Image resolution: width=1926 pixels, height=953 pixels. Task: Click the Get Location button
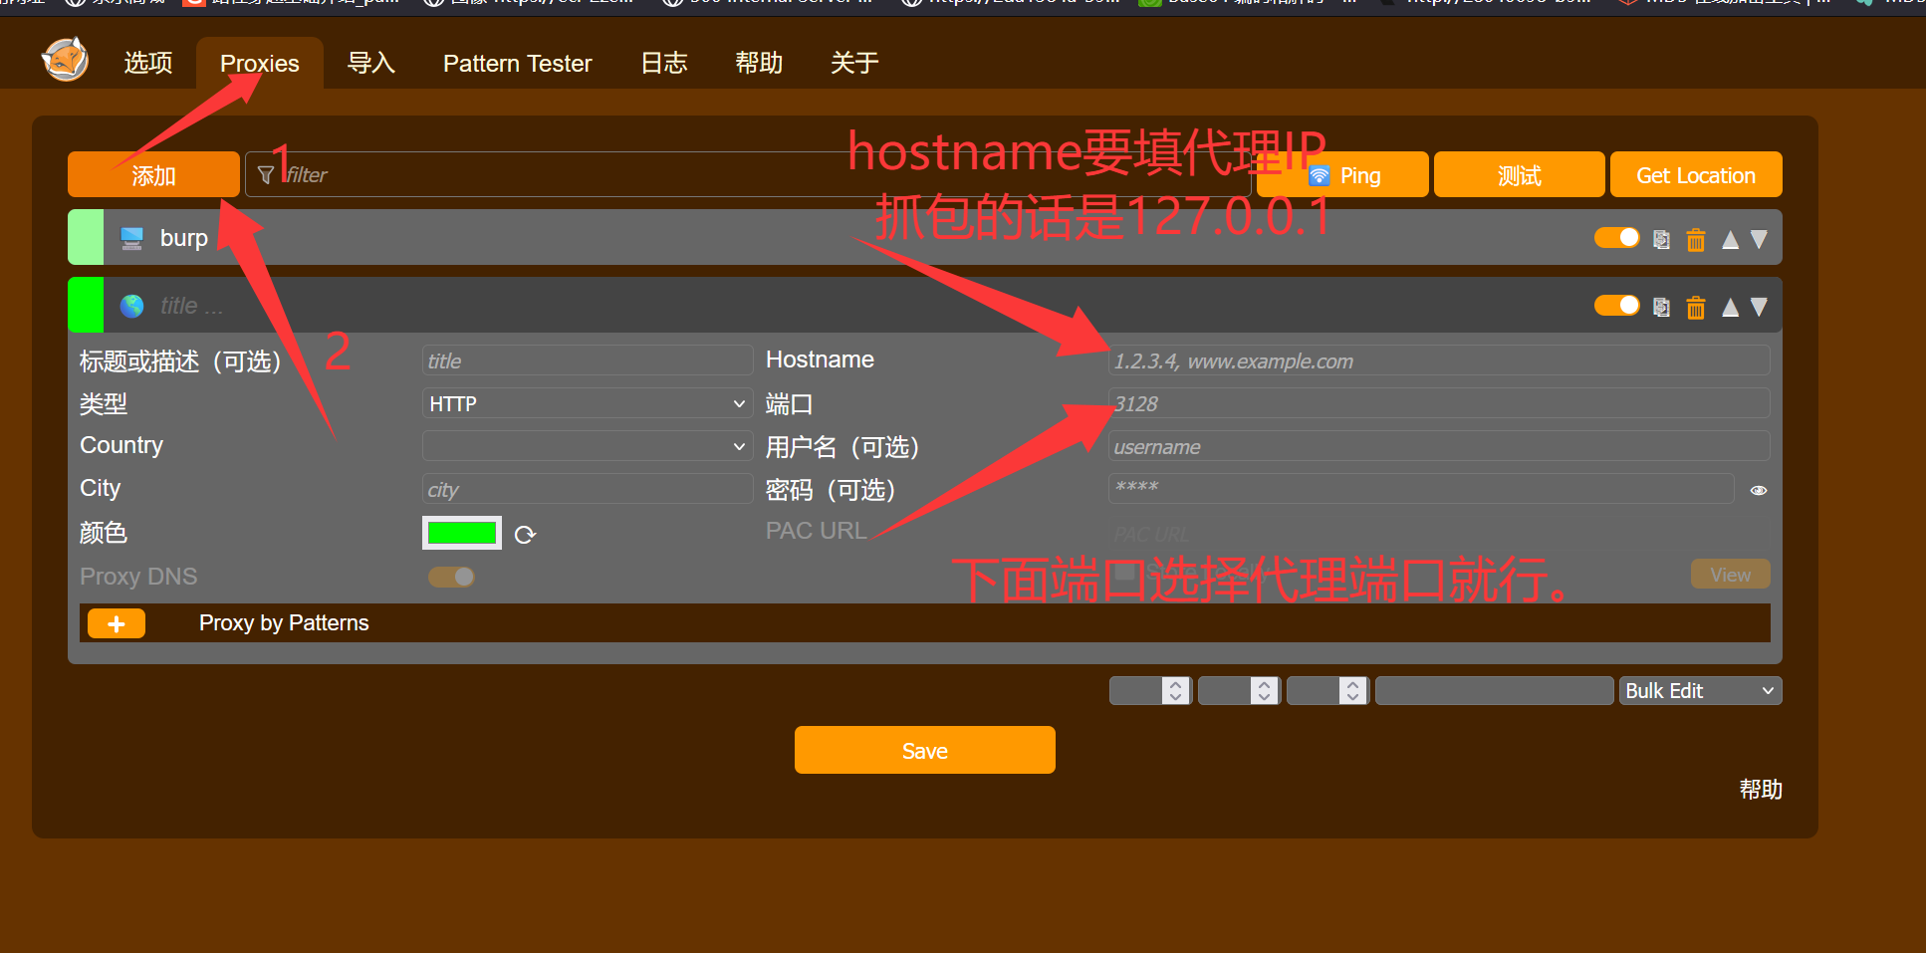tap(1696, 174)
